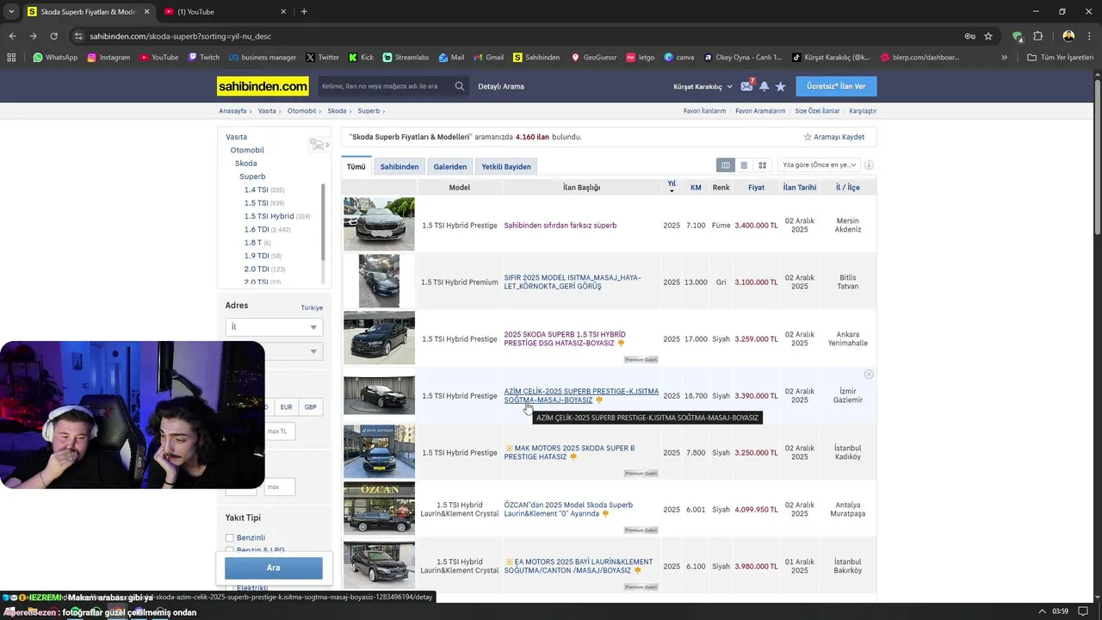The image size is (1102, 620).
Task: Open the WhatsApp bookmark
Action: tap(55, 58)
